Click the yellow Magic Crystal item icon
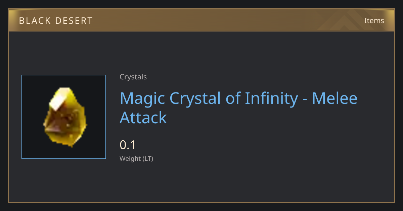The width and height of the screenshot is (403, 211). (65, 117)
